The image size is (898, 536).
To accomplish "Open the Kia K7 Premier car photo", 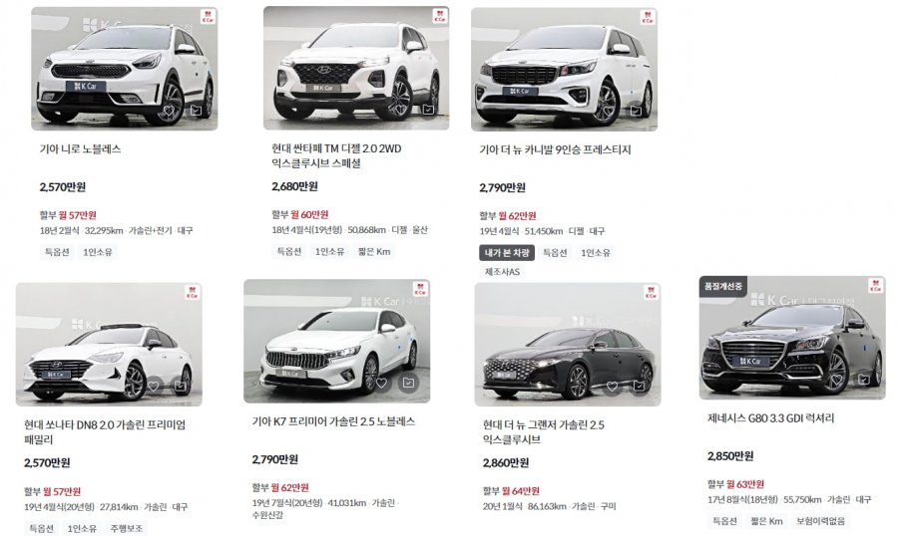I will coord(337,341).
